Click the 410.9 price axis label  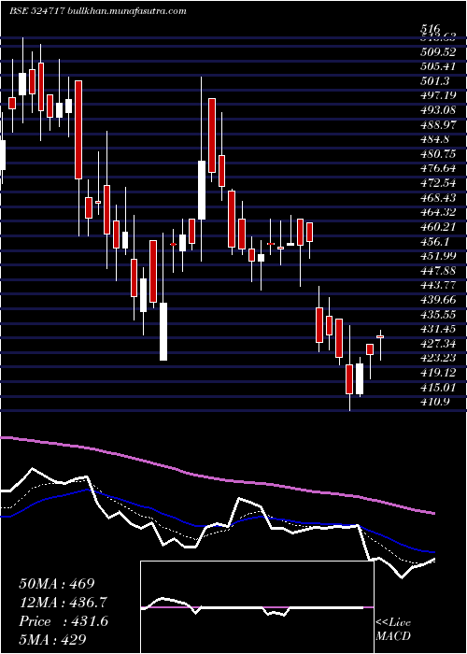pos(434,403)
